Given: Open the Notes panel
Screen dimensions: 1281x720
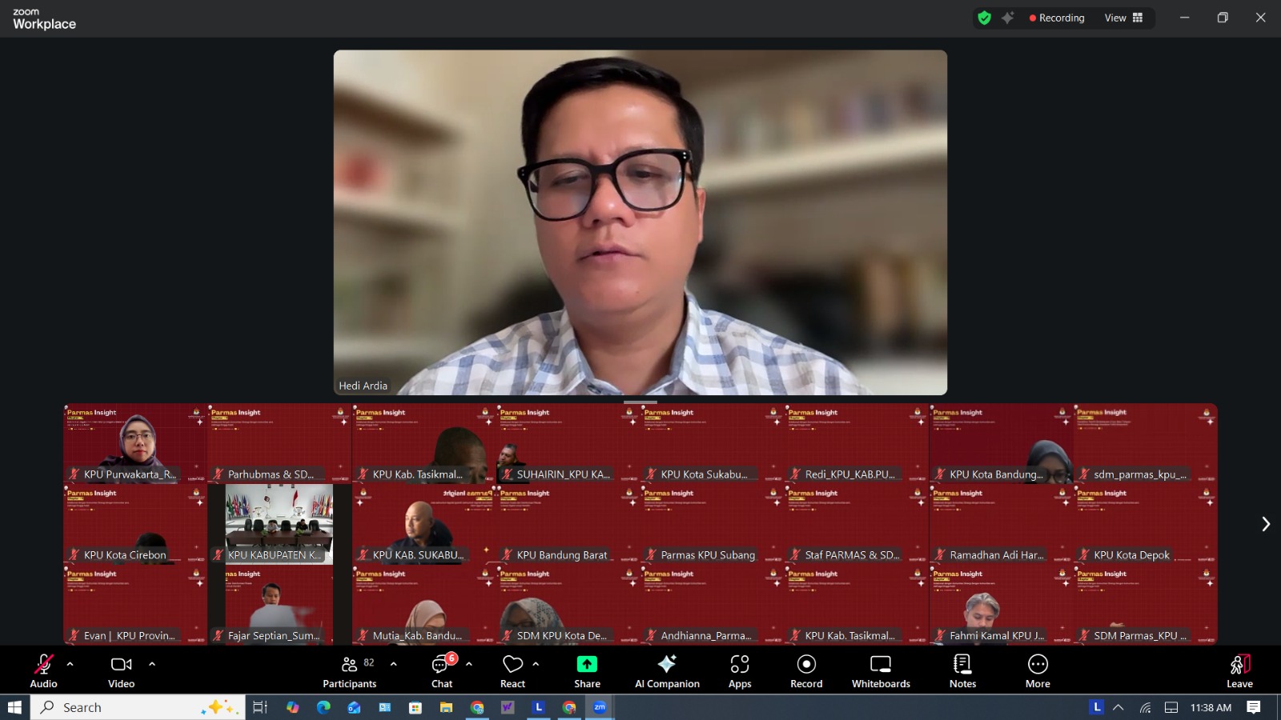Looking at the screenshot, I should [962, 670].
